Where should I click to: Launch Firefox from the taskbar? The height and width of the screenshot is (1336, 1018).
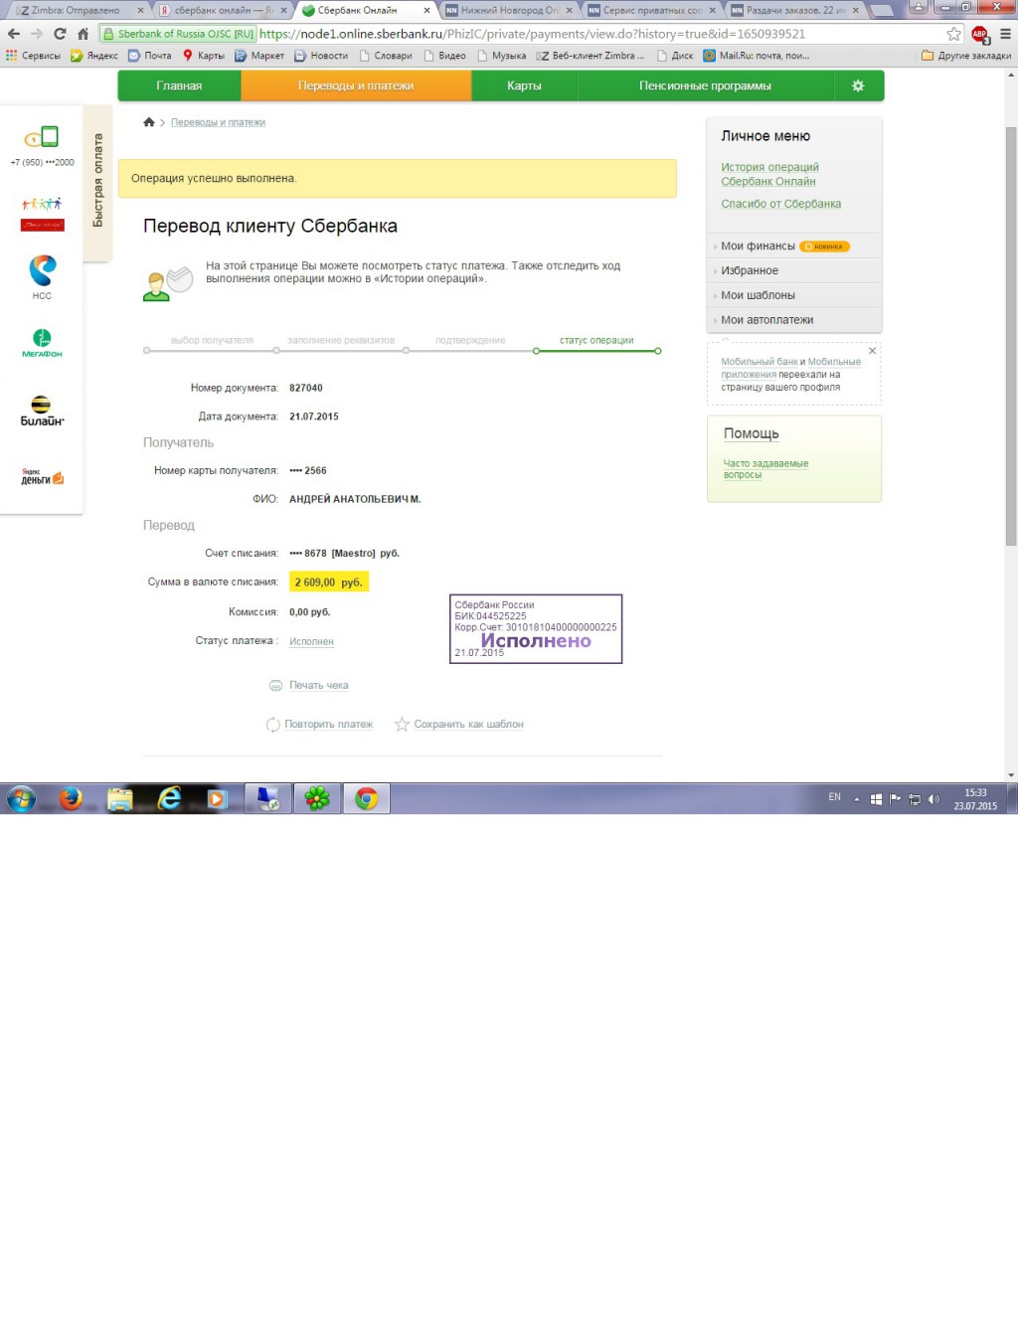71,798
